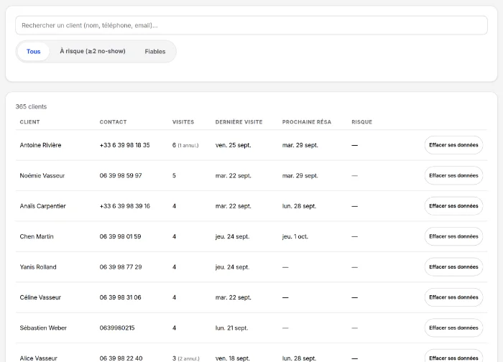Screen dimensions: 503x362
Task: Click phone number 06 39 98 01 59
Action: (120, 236)
